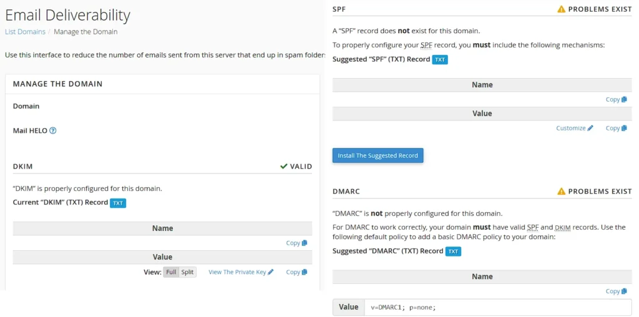Click 'DMARC is not properly configured' message
Image resolution: width=639 pixels, height=317 pixels.
click(417, 213)
